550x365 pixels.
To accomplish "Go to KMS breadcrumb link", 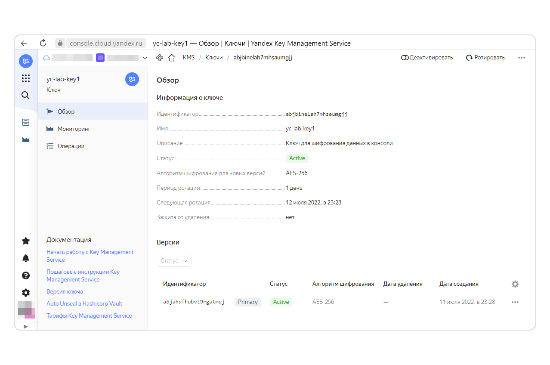I will [188, 58].
